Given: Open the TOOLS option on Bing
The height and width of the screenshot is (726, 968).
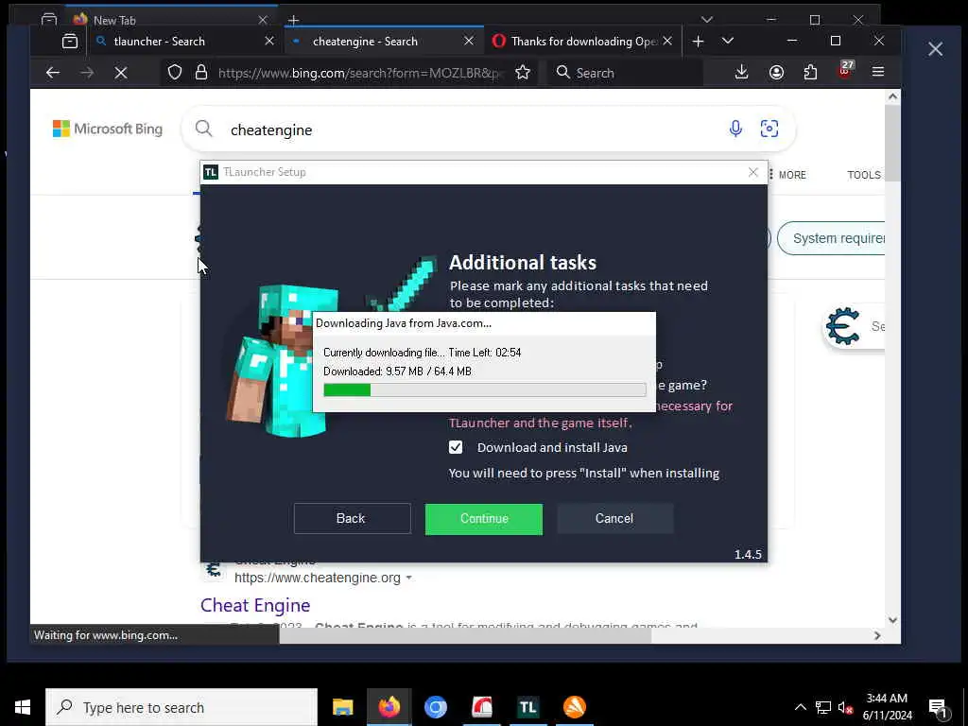Looking at the screenshot, I should pyautogui.click(x=864, y=175).
